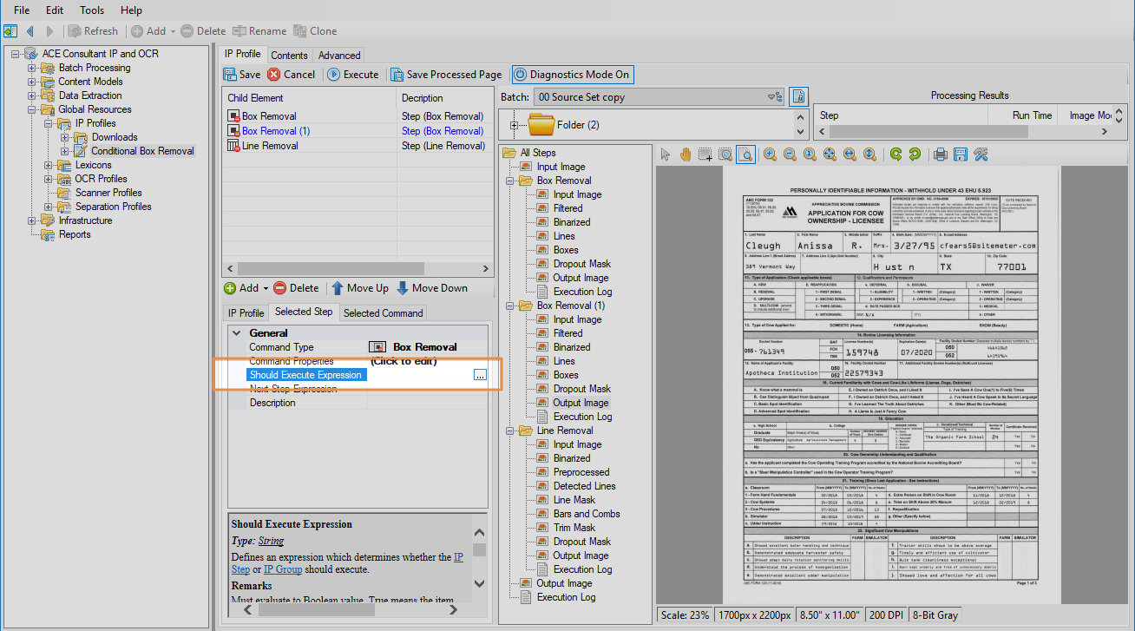Screen dimensions: 1135x631
Task: Save the image with the floppy disk icon
Action: click(x=961, y=154)
